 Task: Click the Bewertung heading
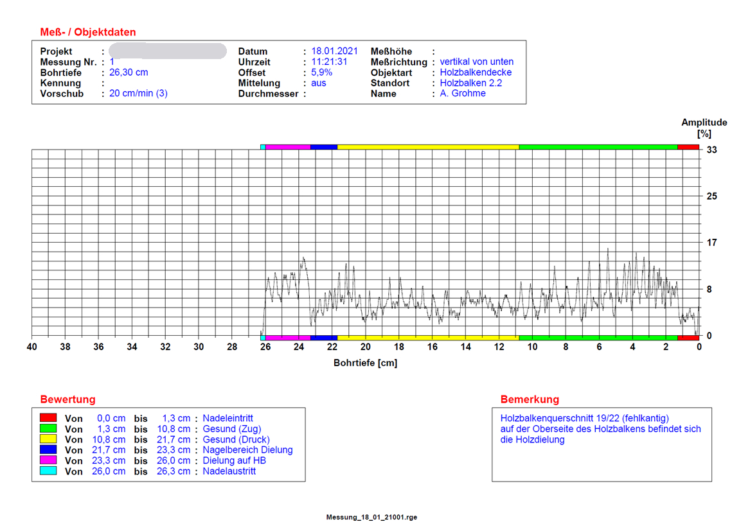click(68, 399)
